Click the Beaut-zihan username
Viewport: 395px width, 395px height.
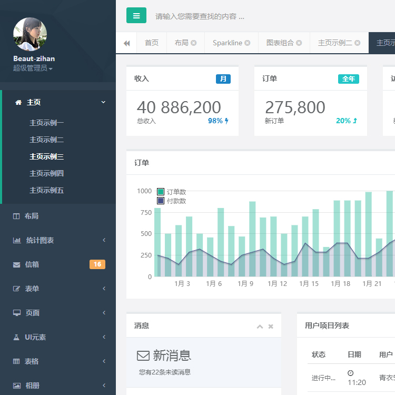(34, 58)
